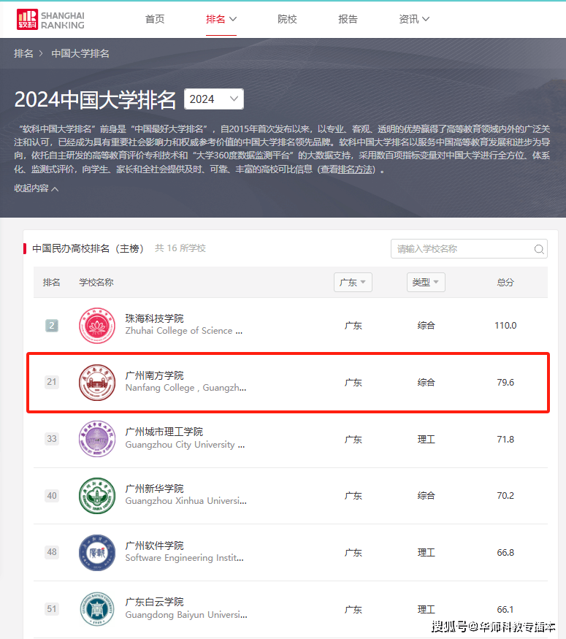Focus the 请输入学校名称 search field
Image resolution: width=566 pixels, height=639 pixels.
[469, 248]
